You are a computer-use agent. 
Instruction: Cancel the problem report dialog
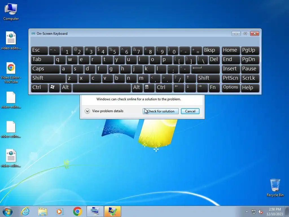point(190,111)
